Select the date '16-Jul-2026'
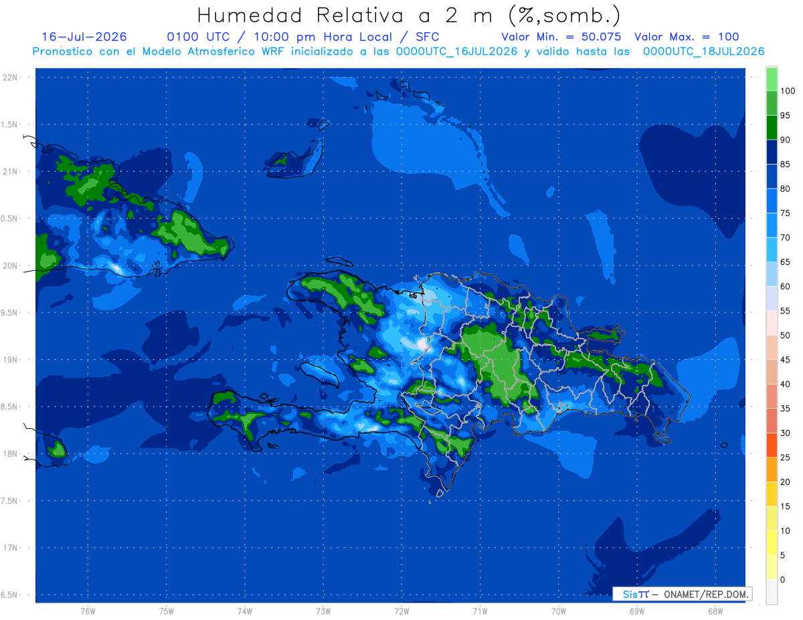 (x=84, y=37)
